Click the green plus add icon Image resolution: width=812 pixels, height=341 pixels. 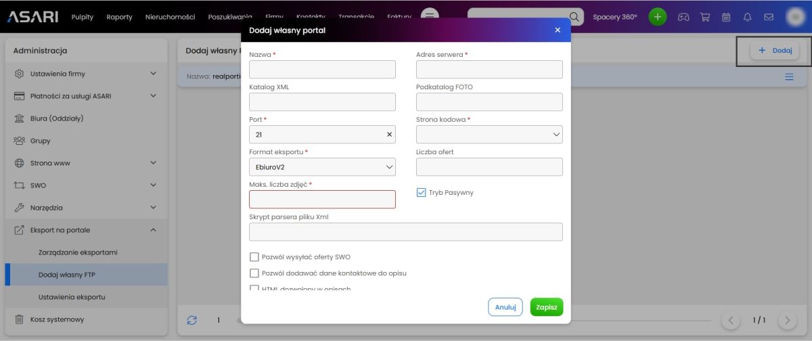(x=658, y=17)
